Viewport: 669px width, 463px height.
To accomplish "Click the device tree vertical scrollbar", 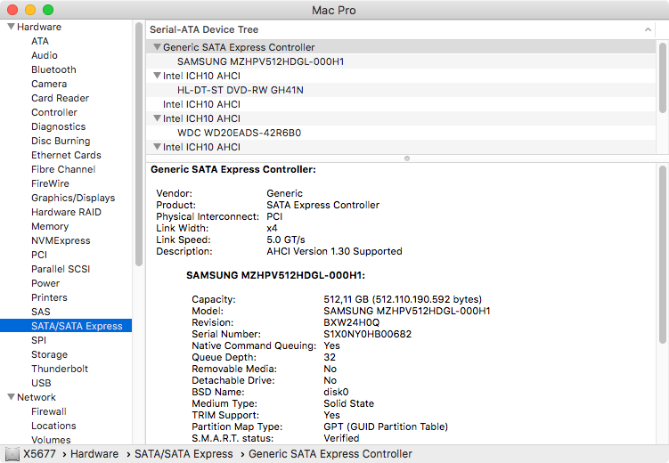I will [662, 77].
